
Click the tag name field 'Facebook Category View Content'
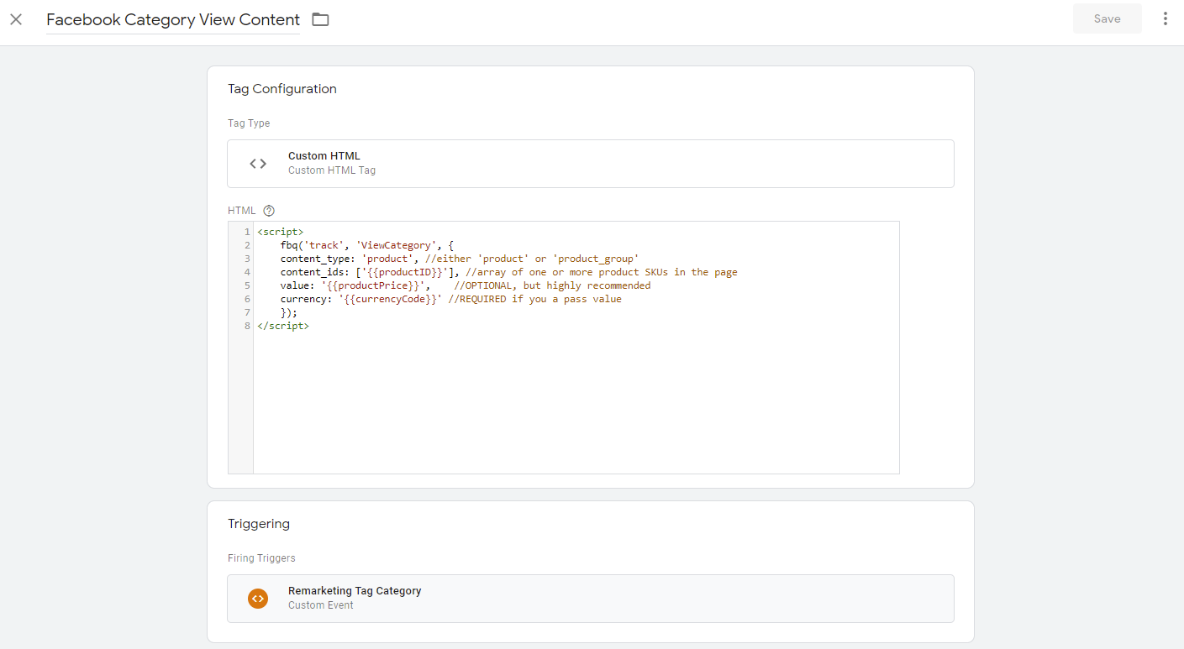pos(172,19)
